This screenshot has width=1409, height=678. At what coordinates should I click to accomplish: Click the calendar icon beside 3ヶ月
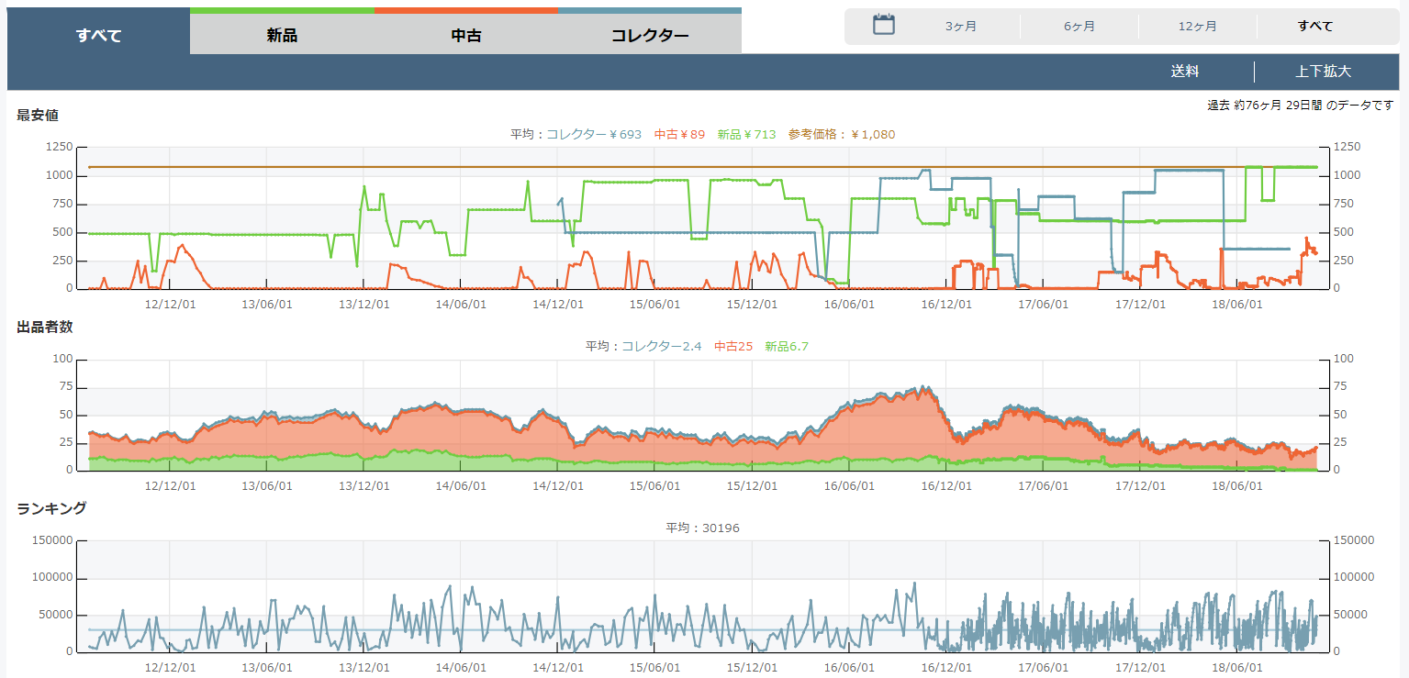(883, 25)
